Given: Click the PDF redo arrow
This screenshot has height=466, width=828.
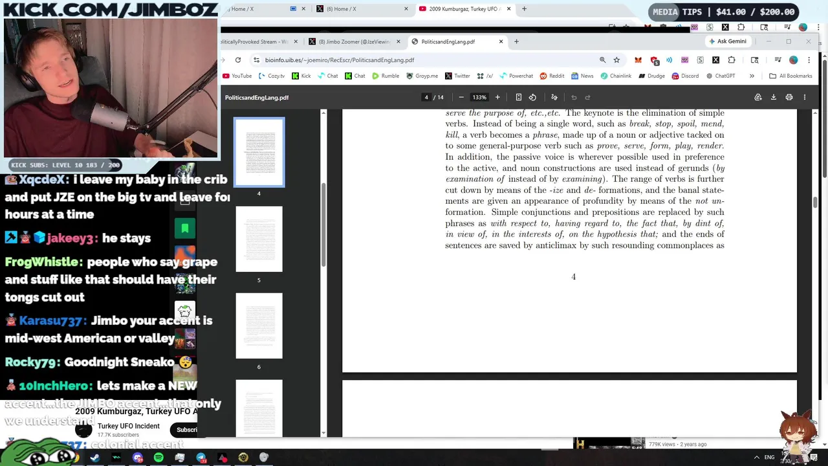Looking at the screenshot, I should click(587, 98).
